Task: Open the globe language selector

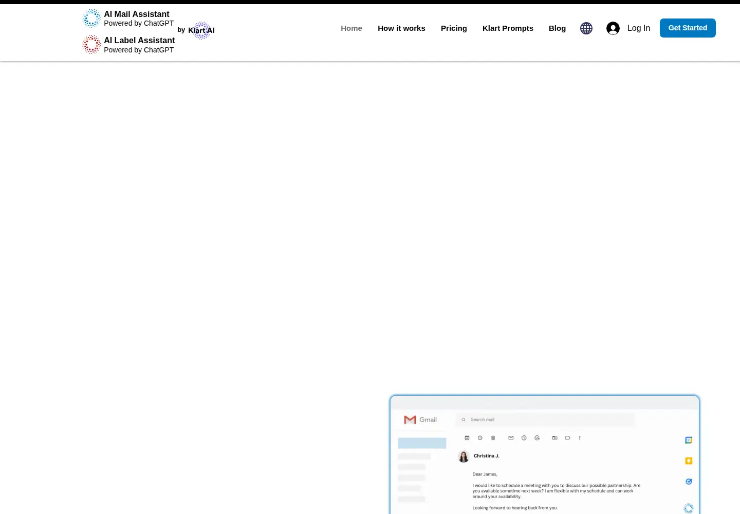Action: (x=586, y=28)
